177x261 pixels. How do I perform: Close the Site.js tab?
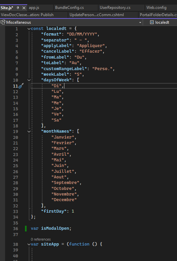24,8
